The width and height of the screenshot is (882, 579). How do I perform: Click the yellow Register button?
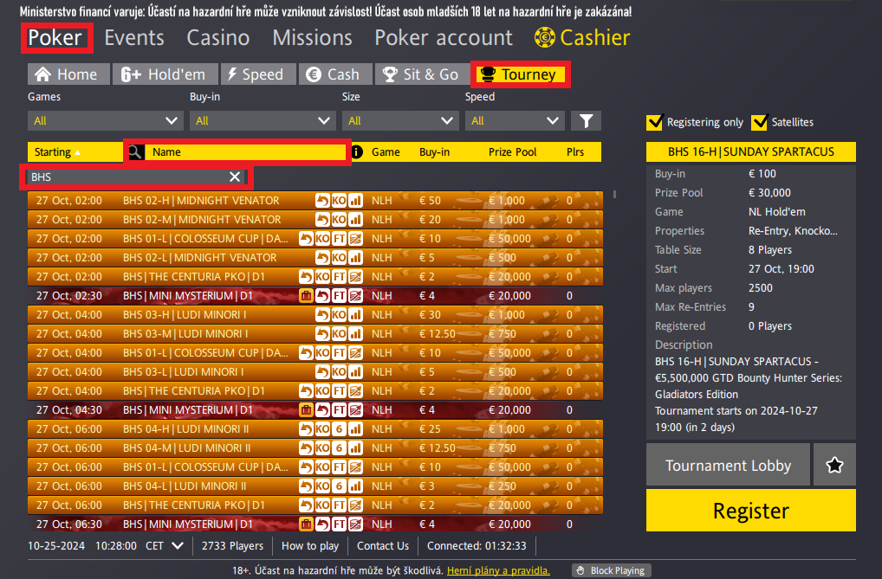(x=751, y=511)
